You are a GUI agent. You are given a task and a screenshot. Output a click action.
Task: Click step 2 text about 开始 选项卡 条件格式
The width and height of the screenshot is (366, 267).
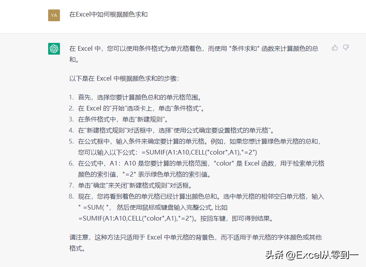pos(141,108)
